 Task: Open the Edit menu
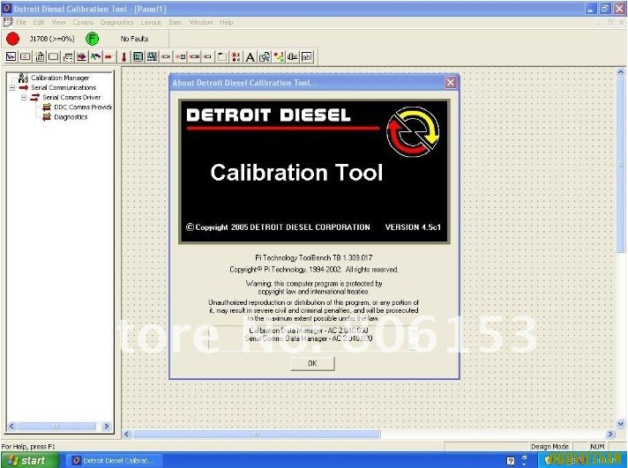point(39,22)
